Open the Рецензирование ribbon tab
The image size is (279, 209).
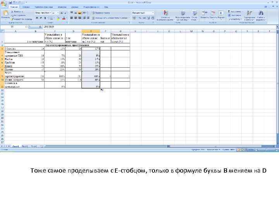pyautogui.click(x=91, y=7)
